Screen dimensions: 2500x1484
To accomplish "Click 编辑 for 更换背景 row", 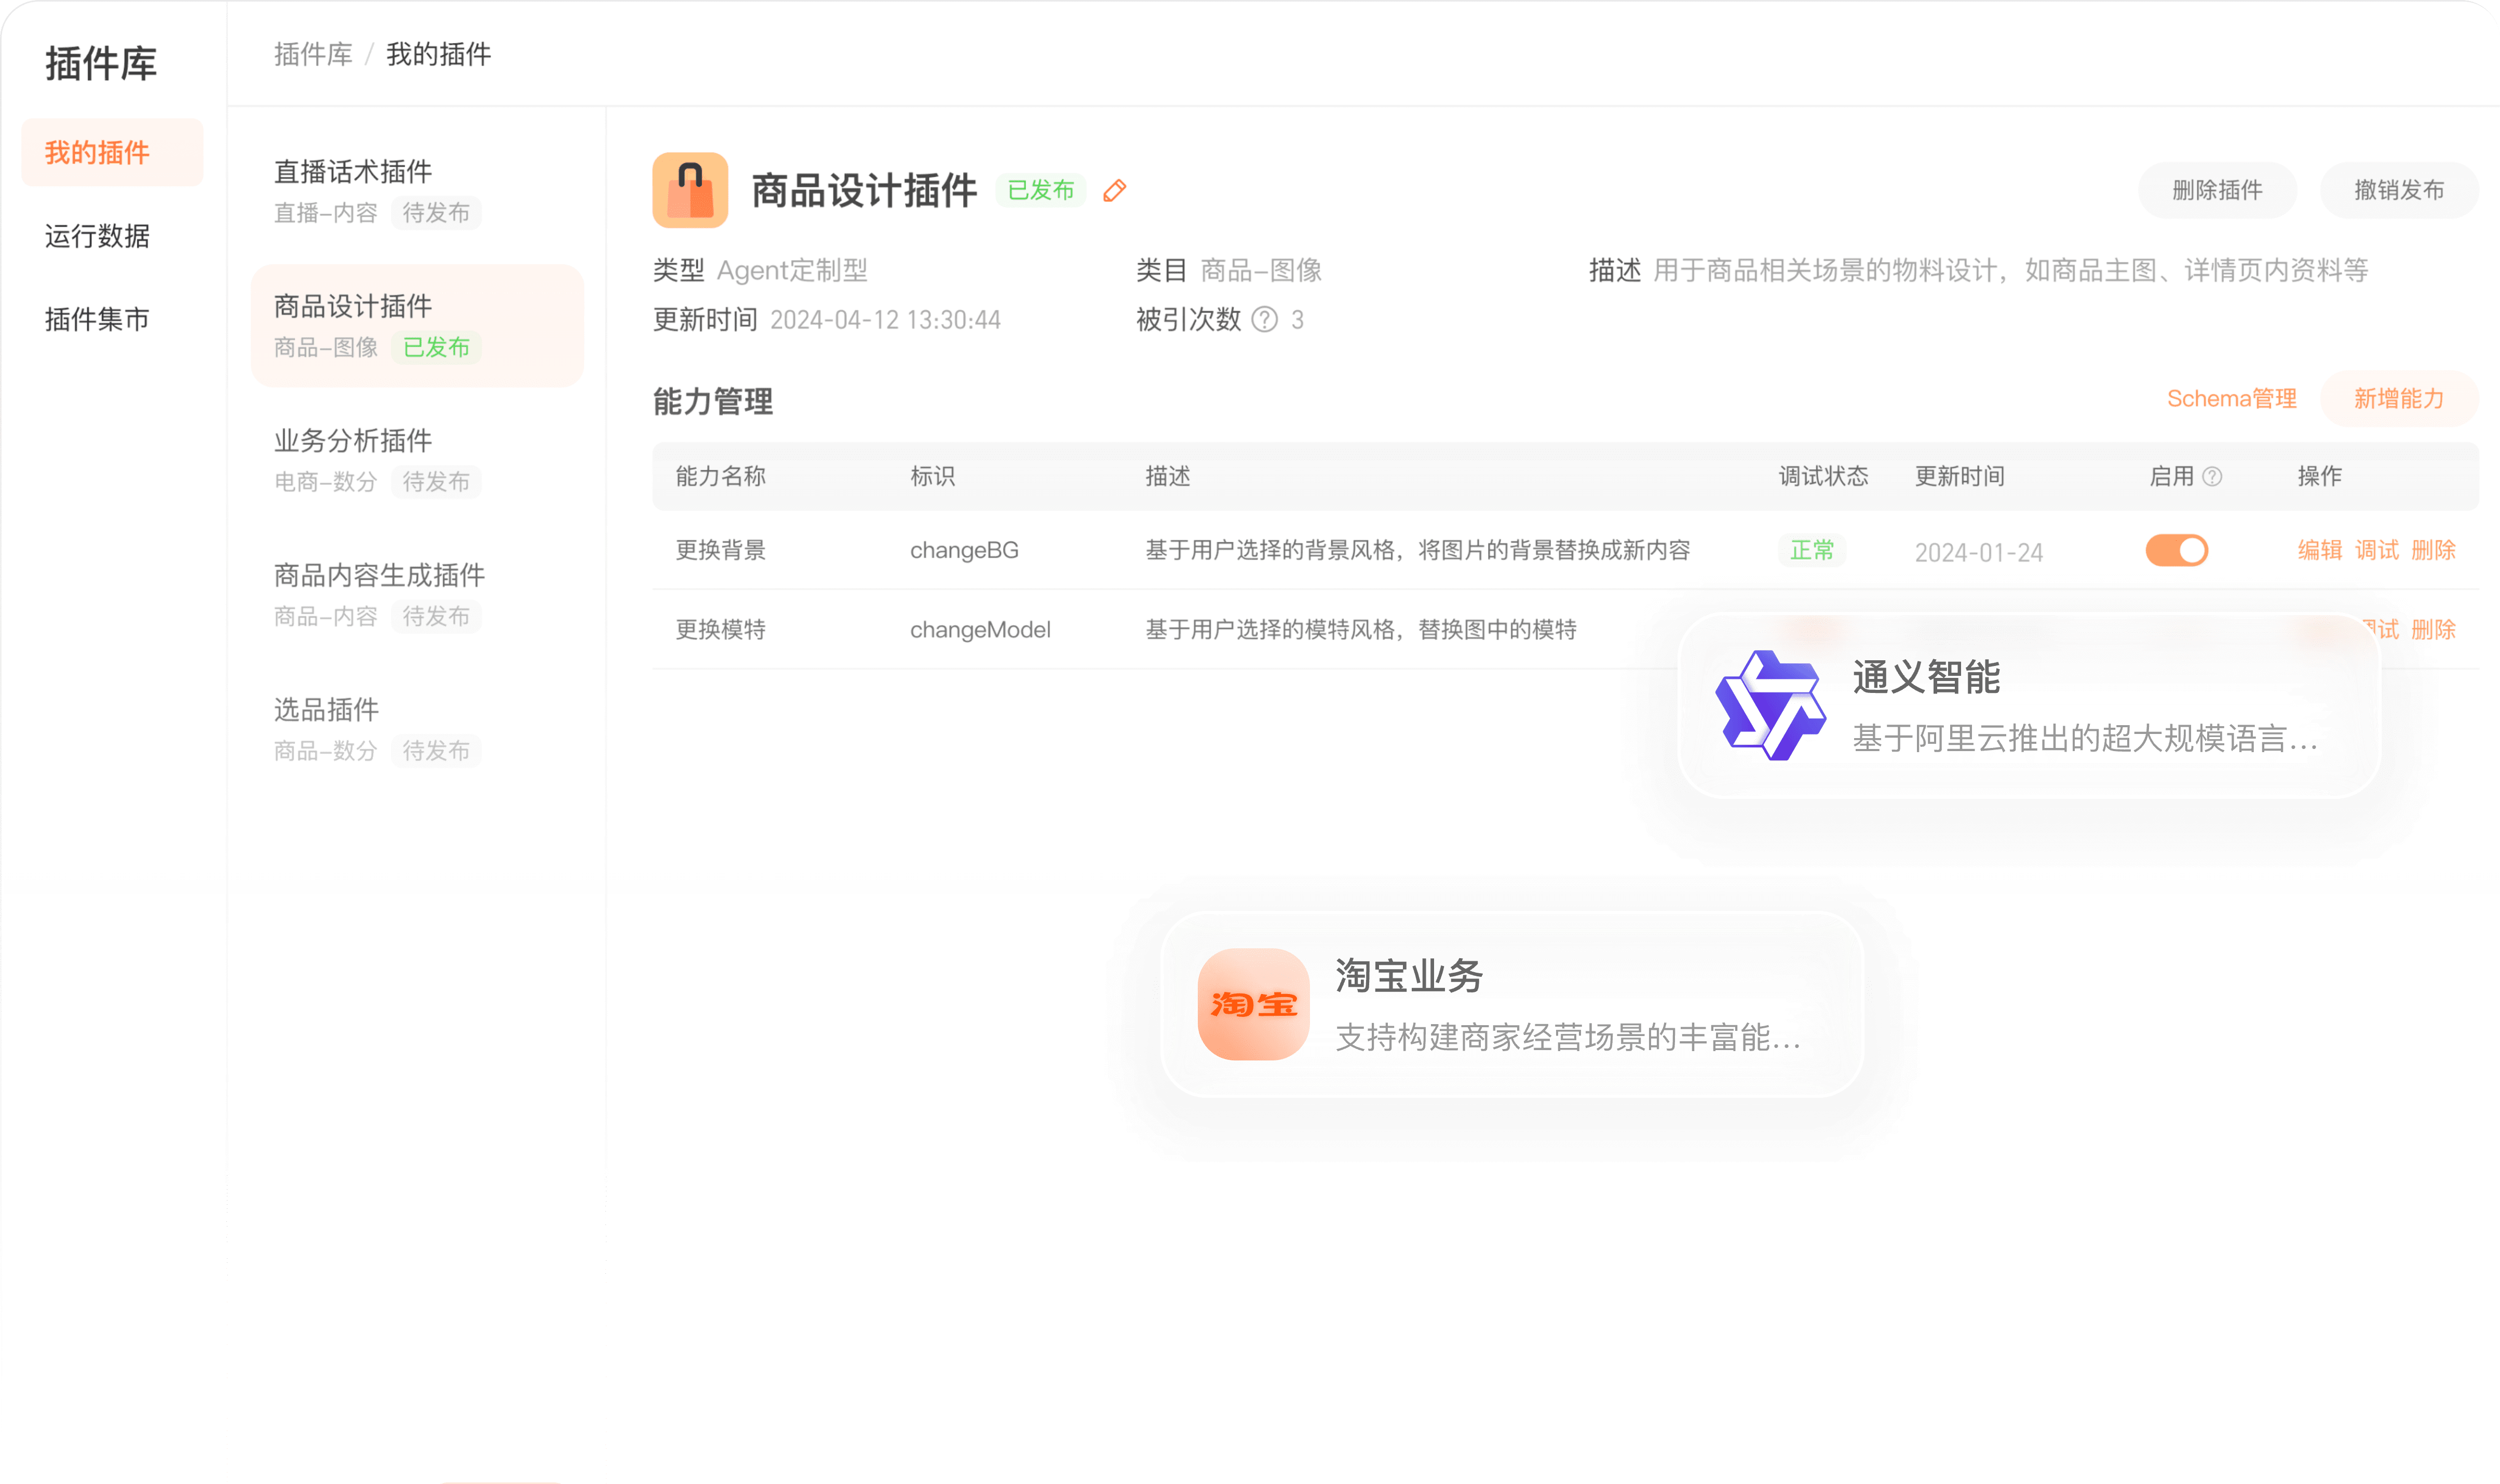I will 2319,550.
